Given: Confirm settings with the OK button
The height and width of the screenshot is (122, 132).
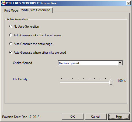Looking at the screenshot, I should pyautogui.click(x=72, y=117).
